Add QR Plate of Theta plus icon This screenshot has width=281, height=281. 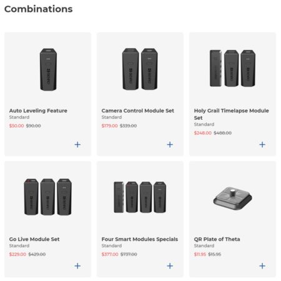(x=262, y=266)
